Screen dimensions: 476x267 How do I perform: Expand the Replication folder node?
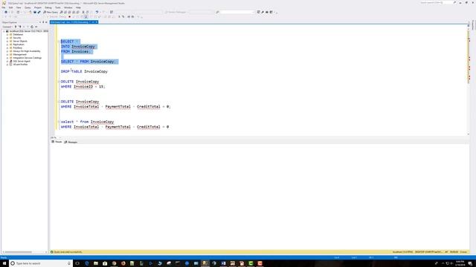point(7,44)
